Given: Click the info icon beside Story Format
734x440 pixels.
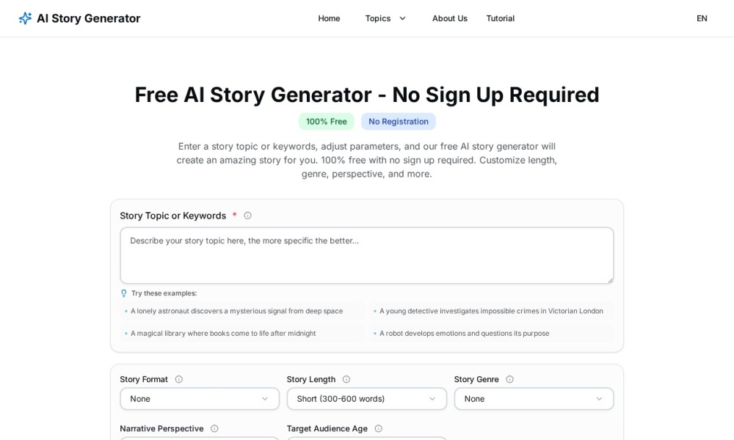Looking at the screenshot, I should 178,379.
